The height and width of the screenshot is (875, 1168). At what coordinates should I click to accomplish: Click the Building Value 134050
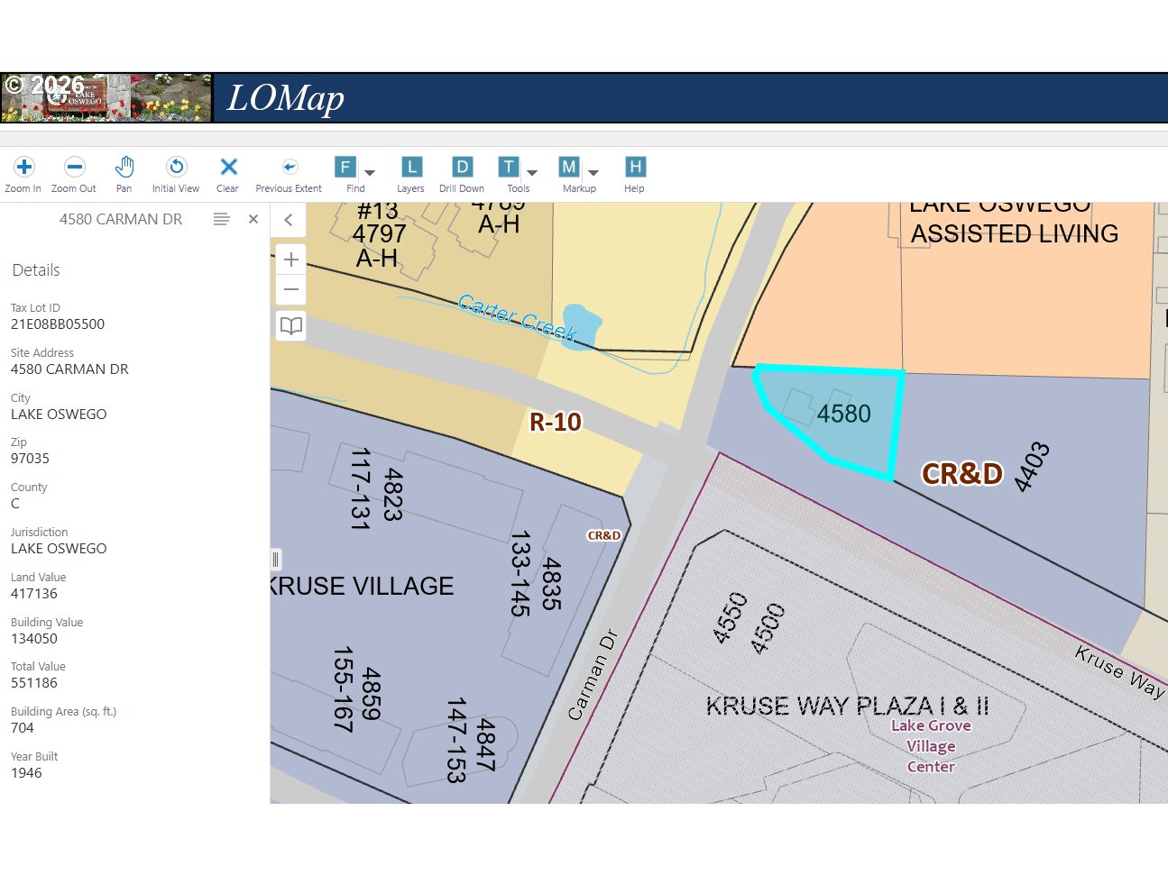point(34,639)
